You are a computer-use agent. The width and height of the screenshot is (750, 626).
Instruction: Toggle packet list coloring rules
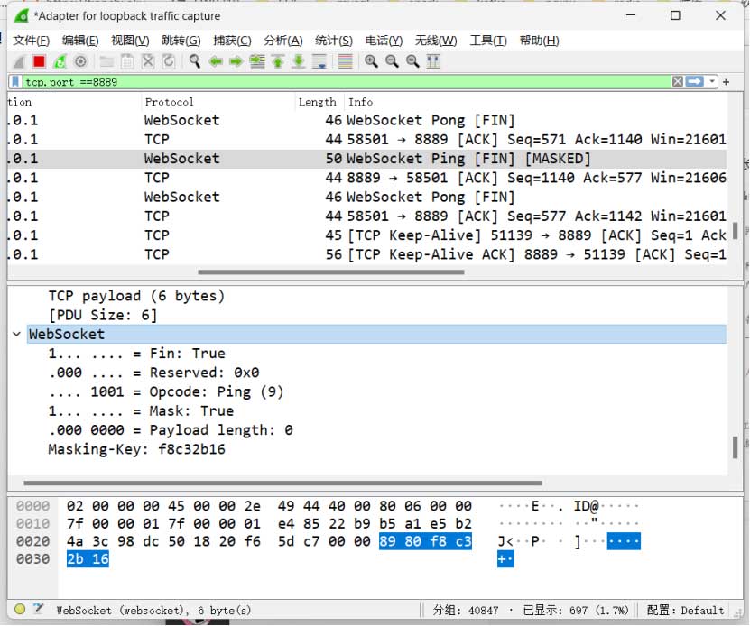click(x=345, y=61)
